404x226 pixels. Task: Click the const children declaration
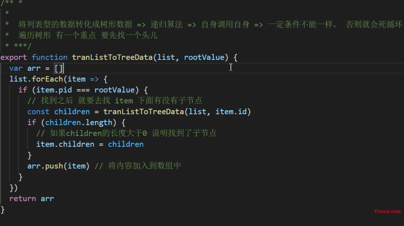point(58,112)
